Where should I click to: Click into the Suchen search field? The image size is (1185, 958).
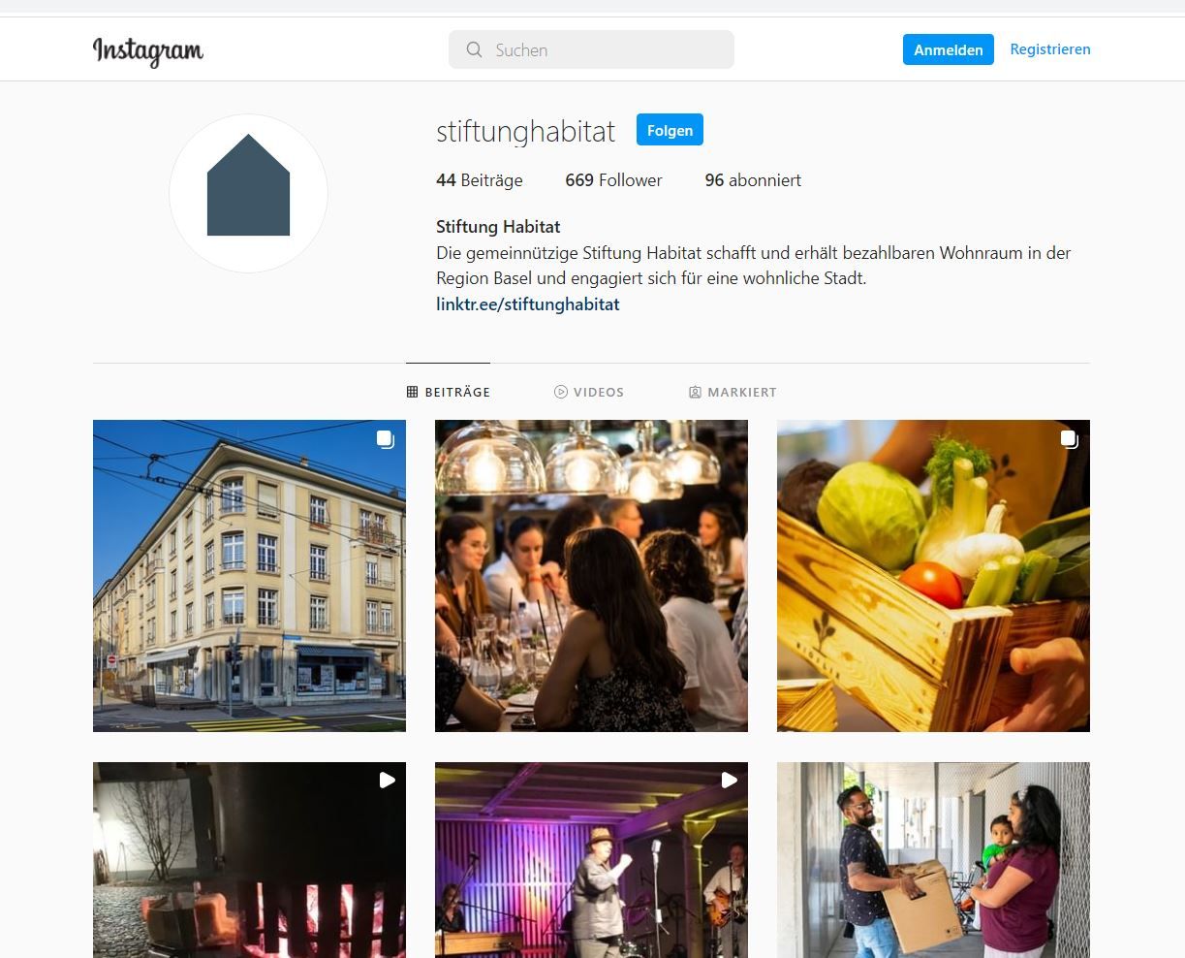coord(591,49)
